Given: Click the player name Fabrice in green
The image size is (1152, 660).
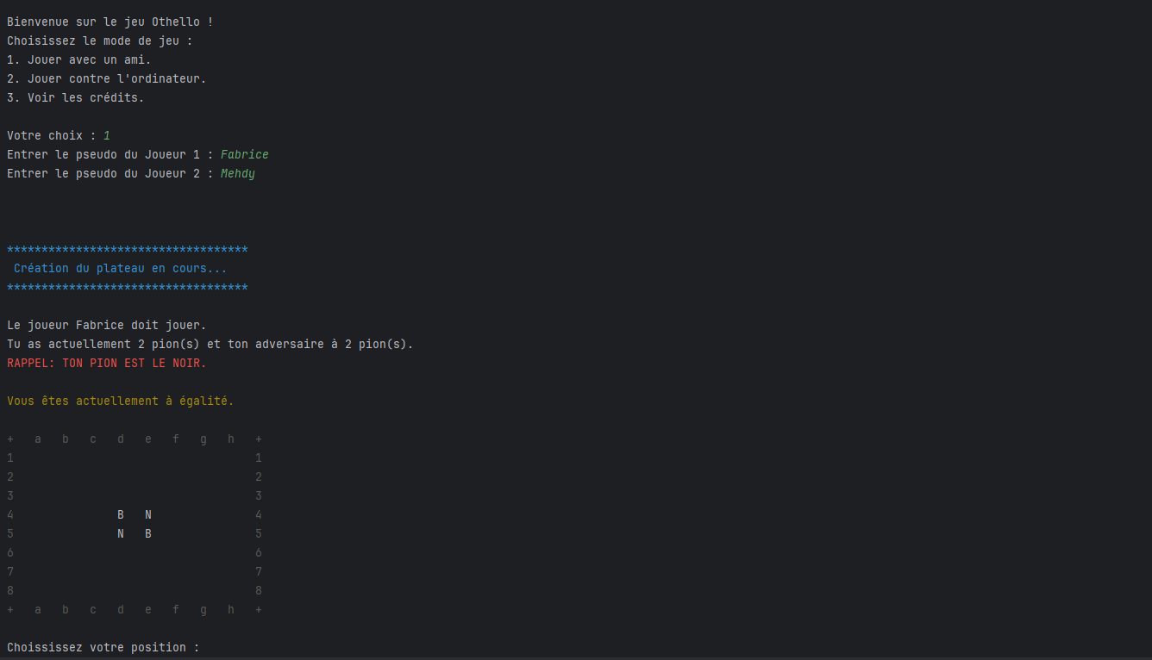Looking at the screenshot, I should pyautogui.click(x=245, y=154).
